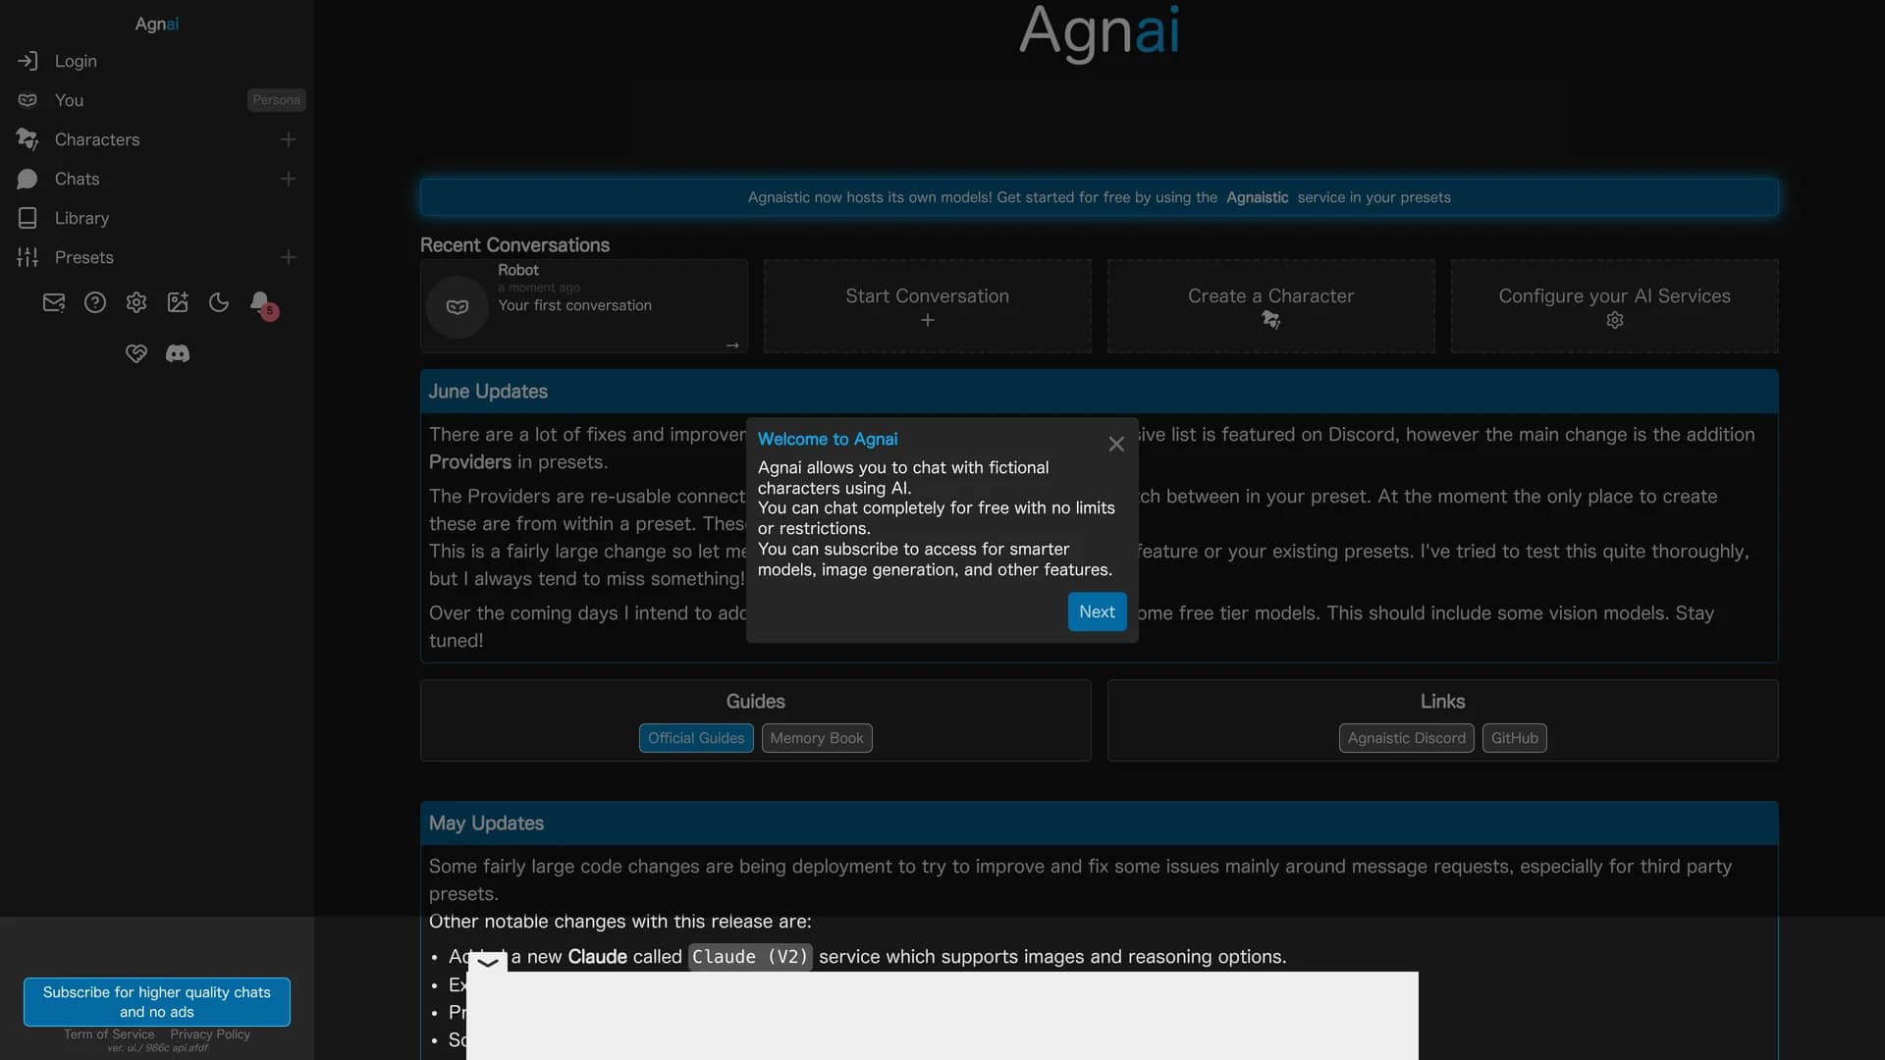The image size is (1885, 1060).
Task: Open the Memory Book guide link
Action: 817,738
